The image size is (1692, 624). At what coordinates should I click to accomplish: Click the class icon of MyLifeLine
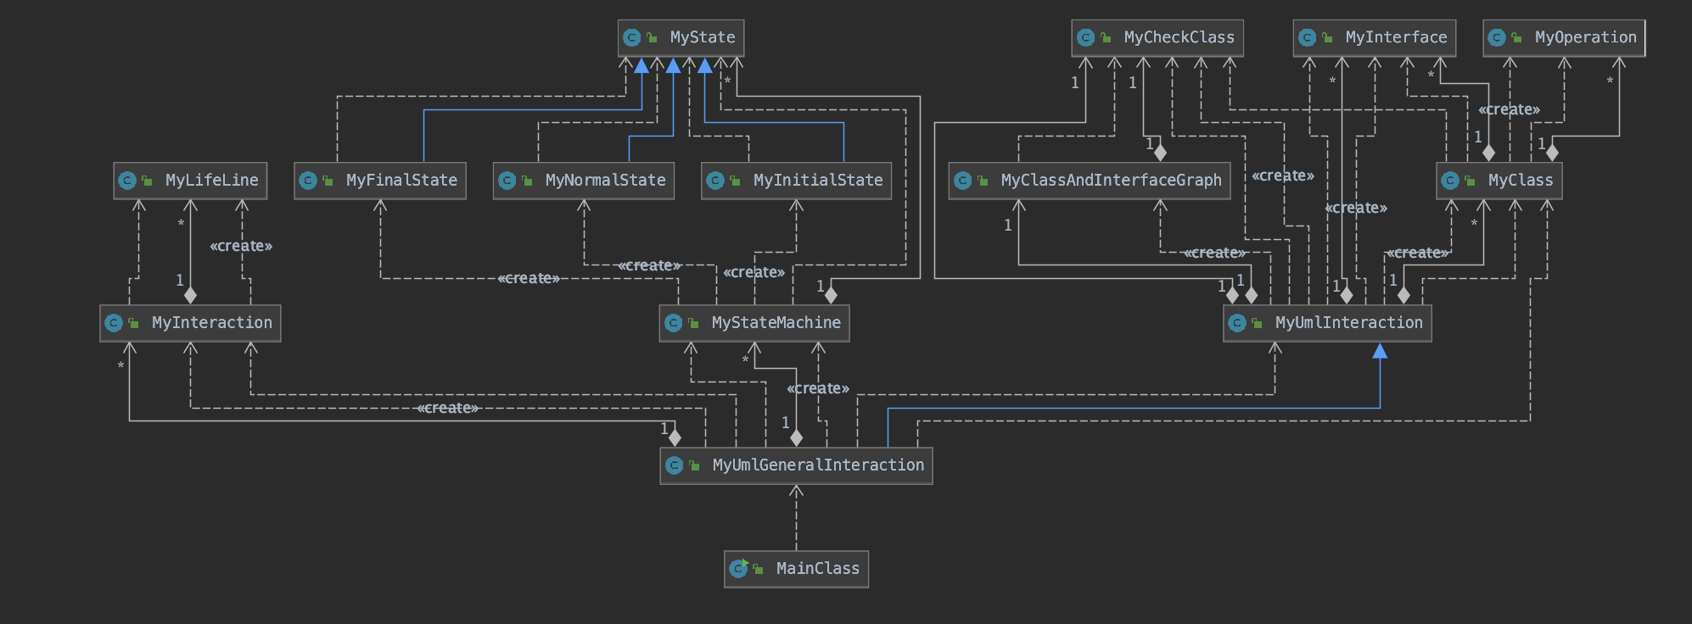pos(127,181)
